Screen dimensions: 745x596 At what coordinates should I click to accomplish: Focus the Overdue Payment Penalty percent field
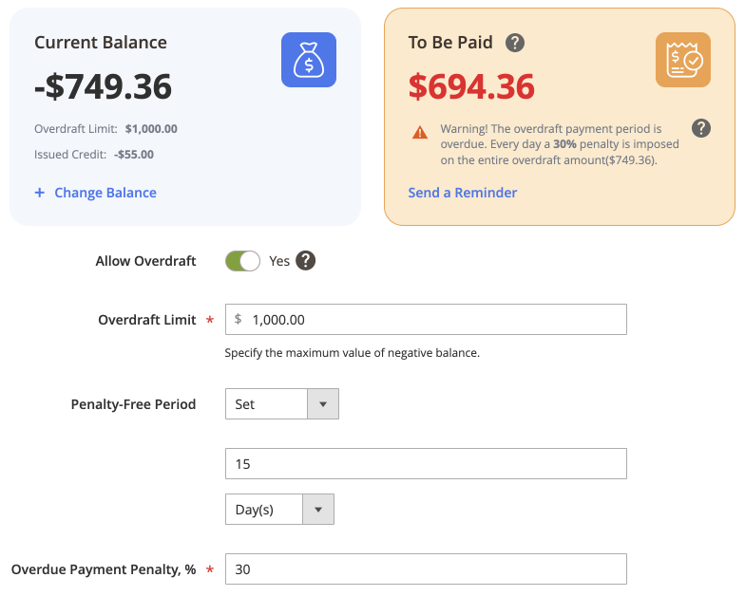click(x=426, y=569)
